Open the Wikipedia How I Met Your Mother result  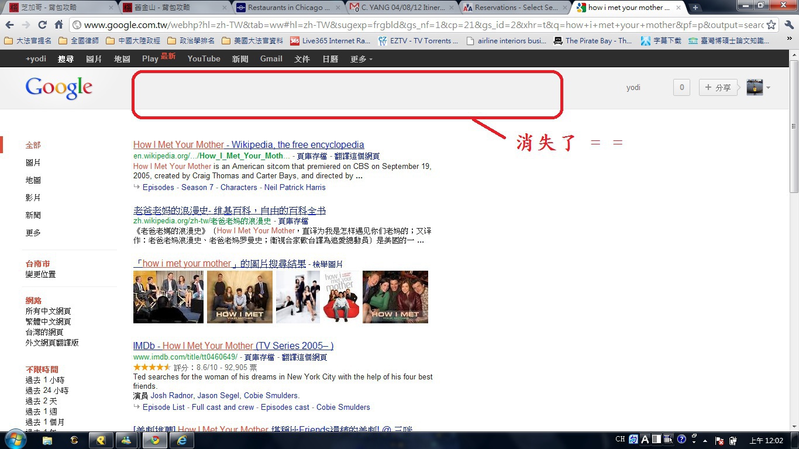tap(249, 145)
